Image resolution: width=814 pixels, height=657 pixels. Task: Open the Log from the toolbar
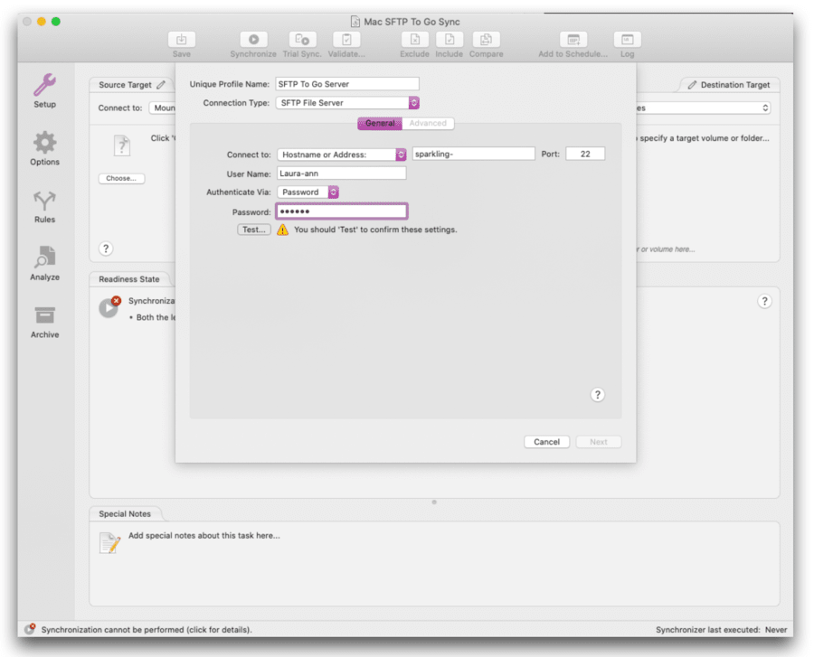click(x=627, y=41)
